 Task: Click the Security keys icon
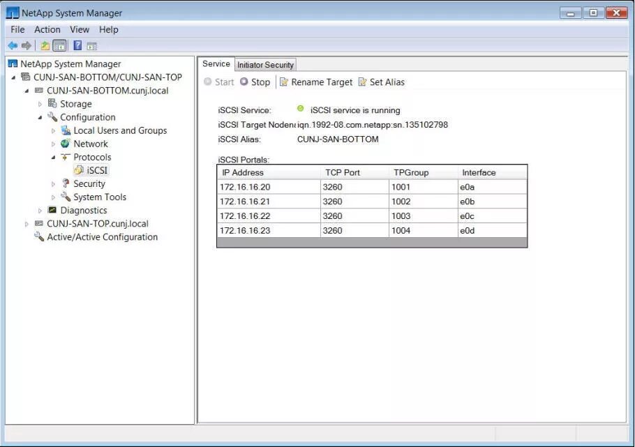(x=66, y=183)
